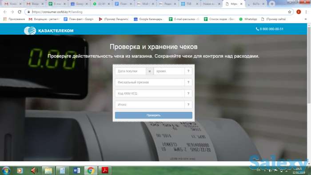Open the E-mail-рассылка bookmark

(x=184, y=19)
